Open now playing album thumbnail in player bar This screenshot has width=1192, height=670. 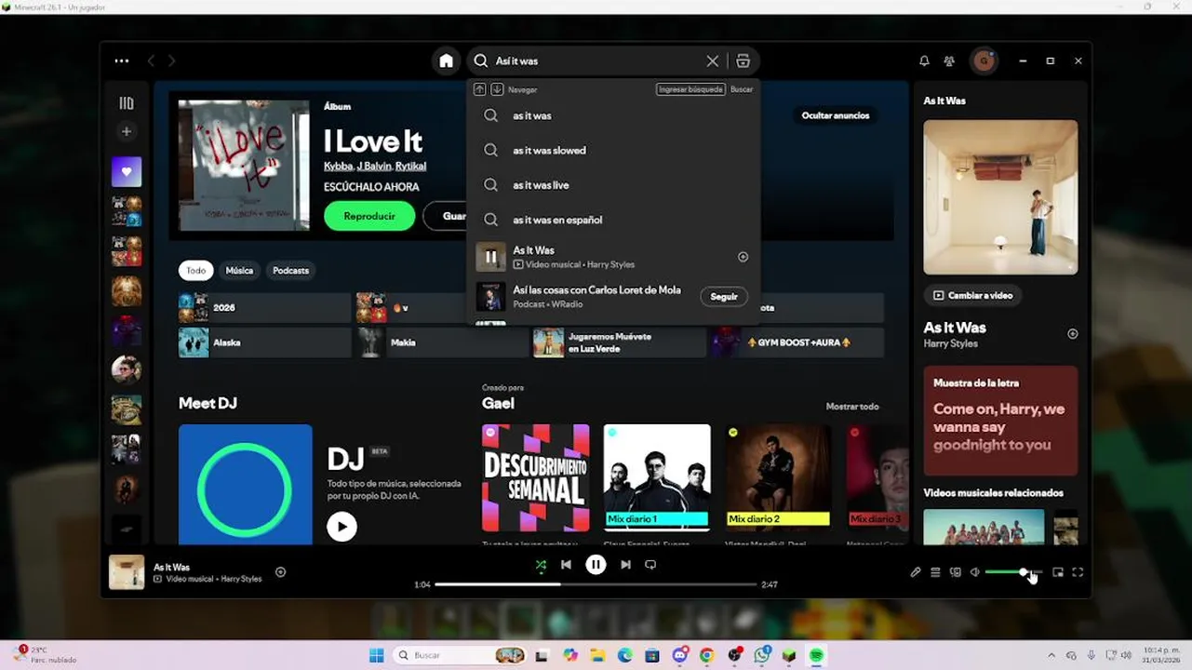(x=127, y=572)
